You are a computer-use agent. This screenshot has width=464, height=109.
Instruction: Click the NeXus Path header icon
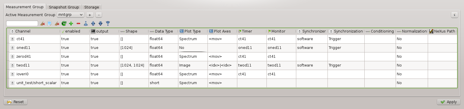[x=431, y=31]
